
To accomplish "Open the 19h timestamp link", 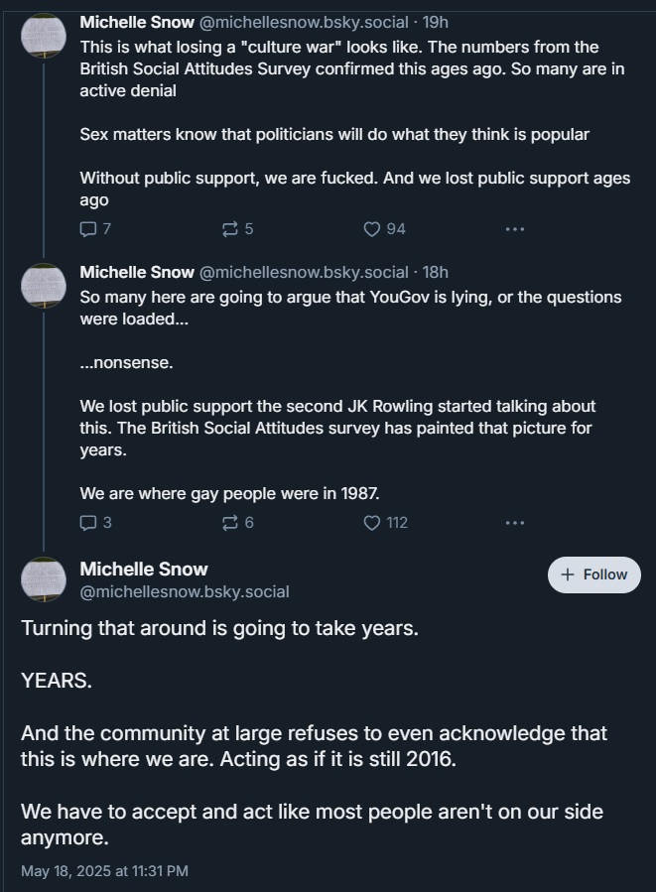I will point(435,21).
